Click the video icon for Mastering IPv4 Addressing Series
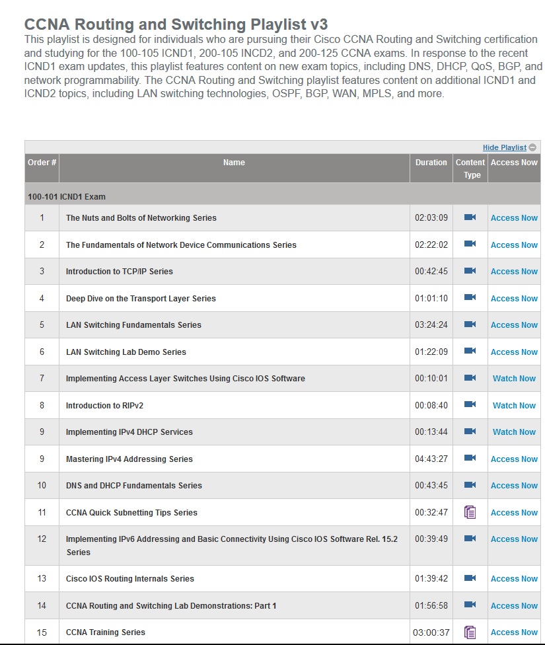545x645 pixels. 470,459
